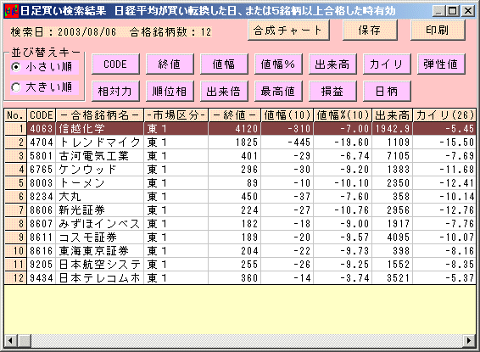480x352 pixels.
Task: Sort by CODE button
Action: coord(115,64)
